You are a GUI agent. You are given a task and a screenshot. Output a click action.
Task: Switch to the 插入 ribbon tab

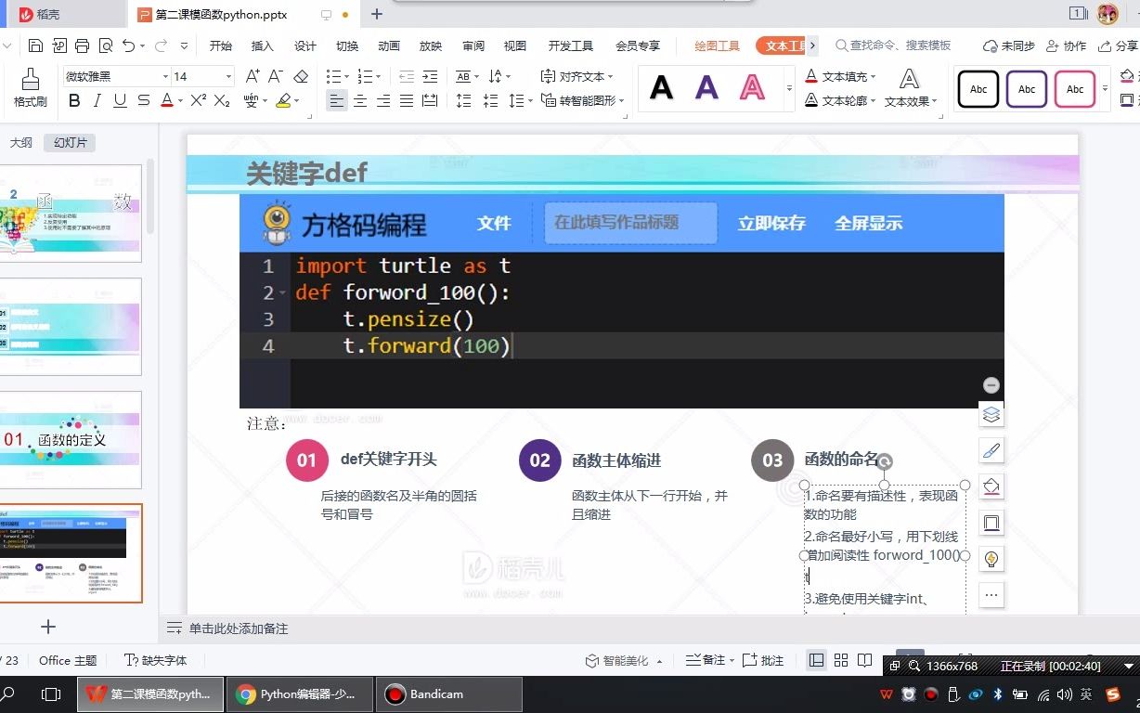coord(263,45)
